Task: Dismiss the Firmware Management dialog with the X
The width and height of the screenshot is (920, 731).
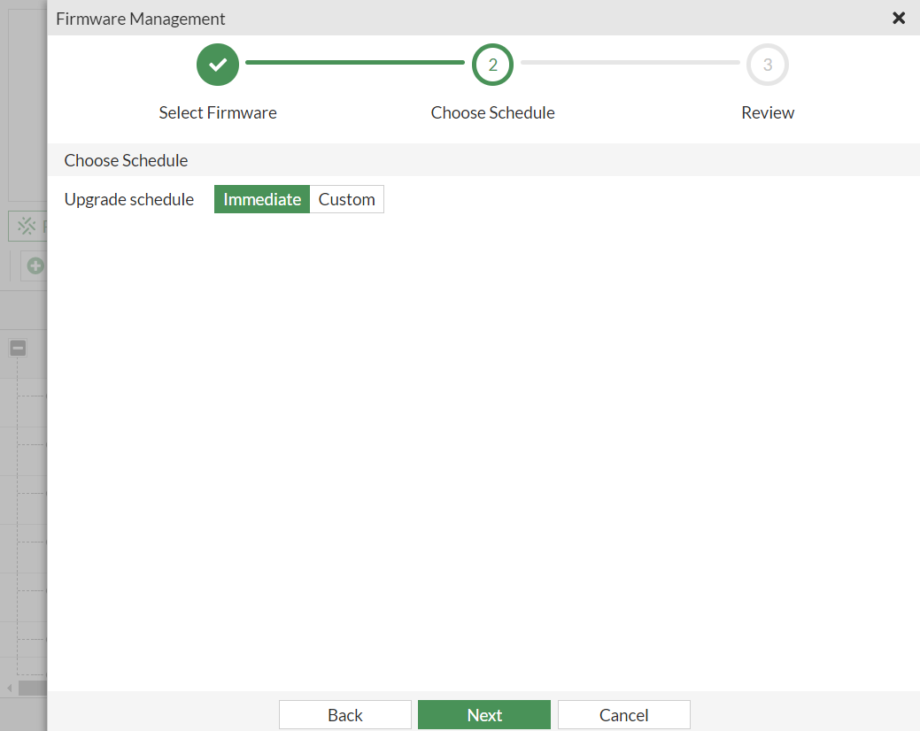Action: pos(899,18)
